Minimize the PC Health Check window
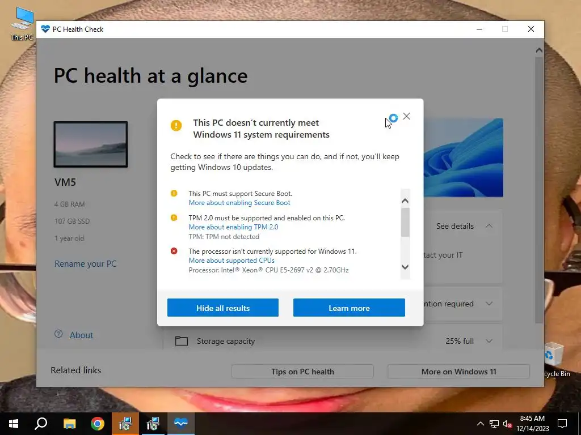Screen dimensions: 581x435 pos(479,29)
